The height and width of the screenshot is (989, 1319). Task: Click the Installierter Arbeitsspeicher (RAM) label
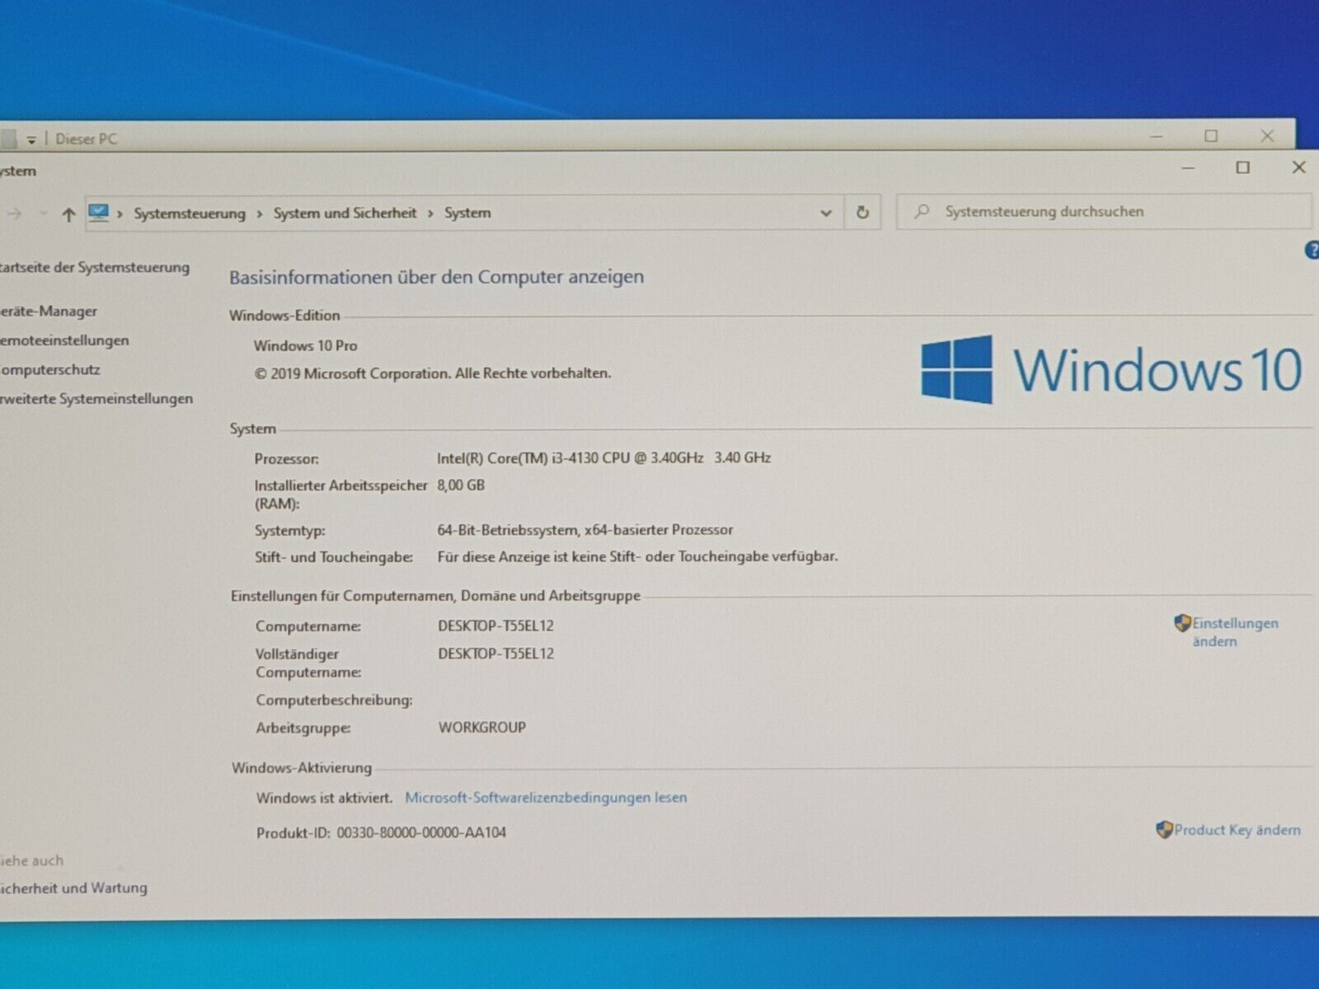point(340,494)
